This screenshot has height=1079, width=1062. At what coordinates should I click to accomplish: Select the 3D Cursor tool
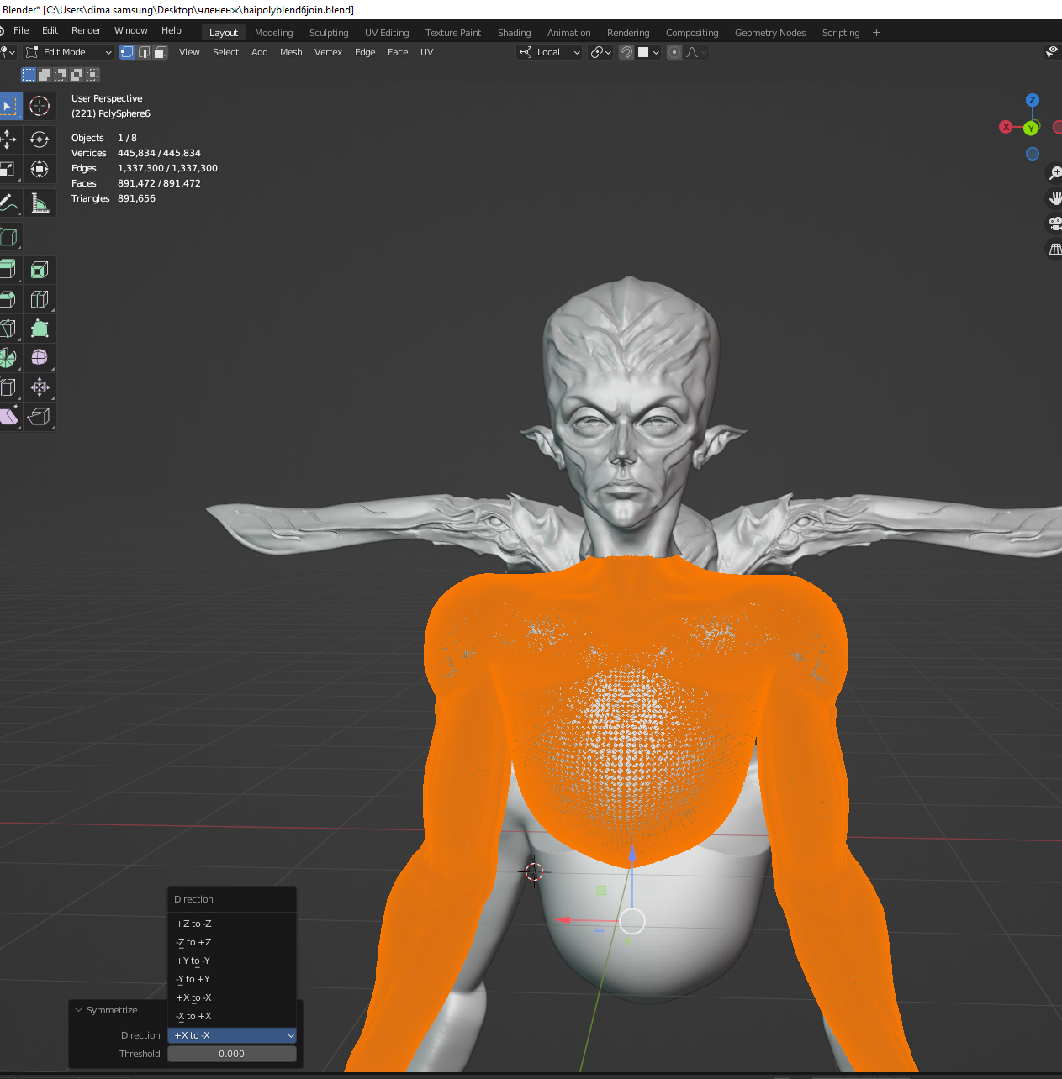pyautogui.click(x=40, y=106)
